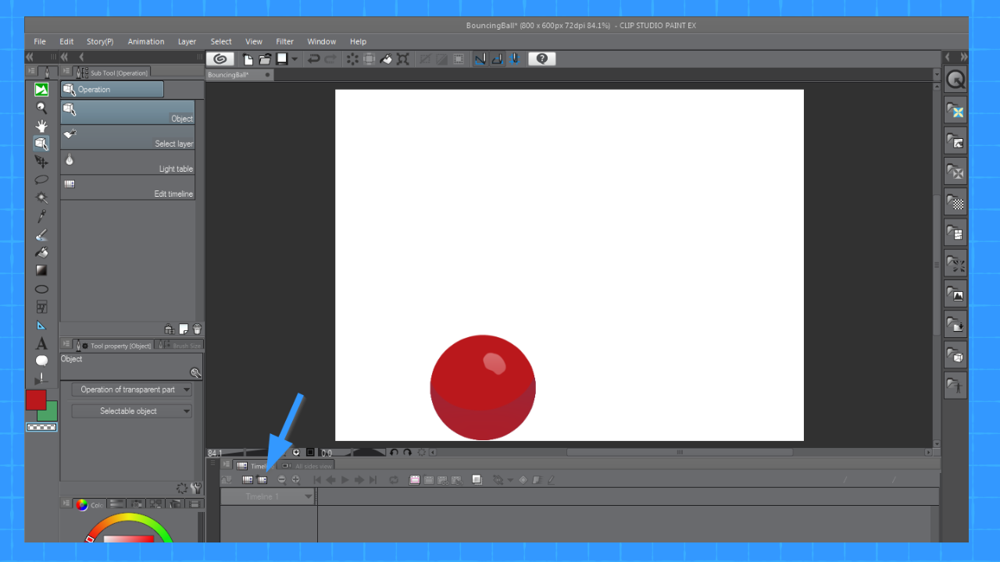Viewport: 1000px width, 562px height.
Task: Select the Hand move tool
Action: tap(42, 126)
